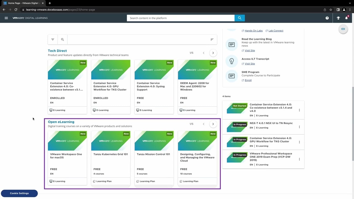Click the Enroll link under SME Program

click(x=248, y=80)
